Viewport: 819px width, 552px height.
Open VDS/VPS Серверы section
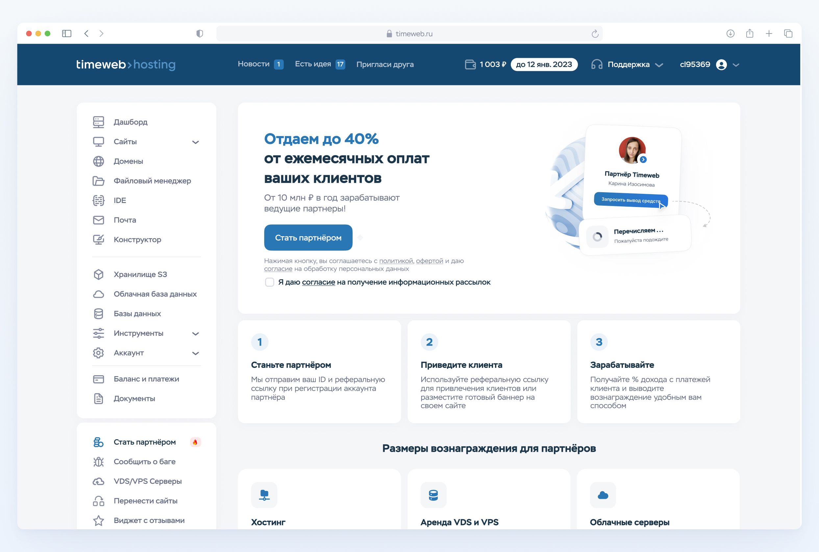[148, 481]
